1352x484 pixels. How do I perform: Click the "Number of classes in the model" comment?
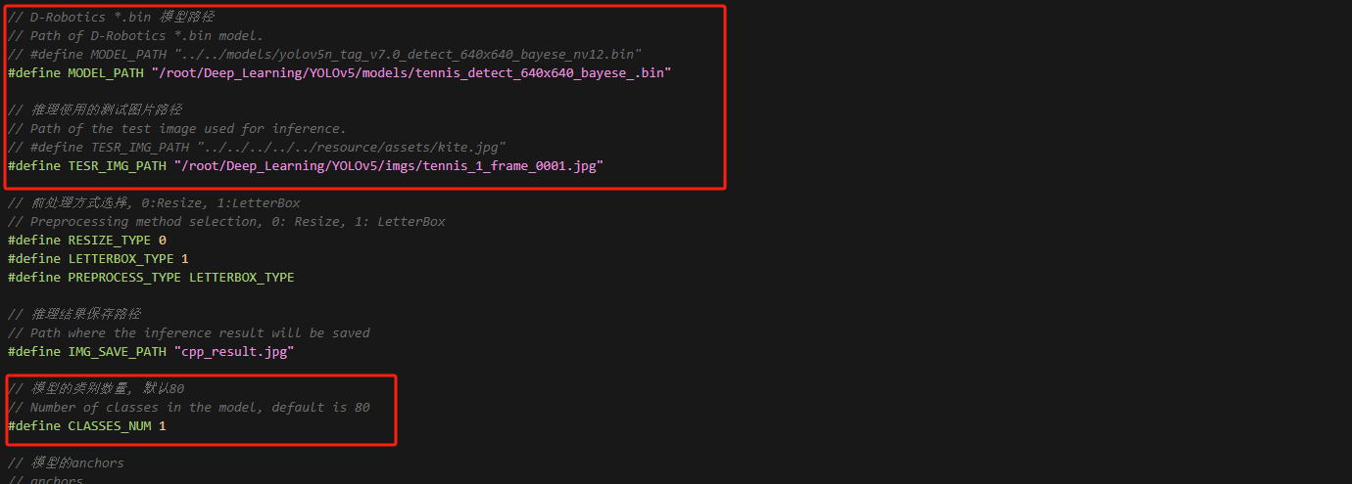[196, 408]
